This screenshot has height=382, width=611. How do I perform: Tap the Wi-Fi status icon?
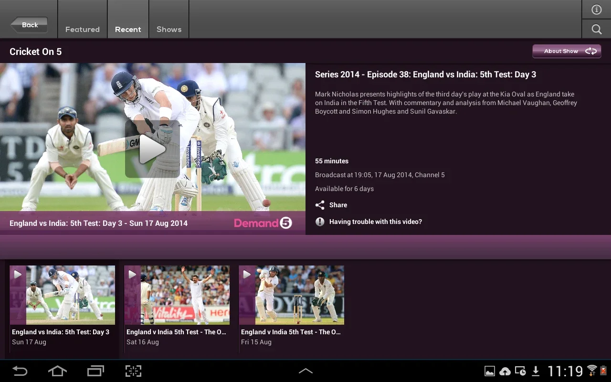(x=592, y=370)
